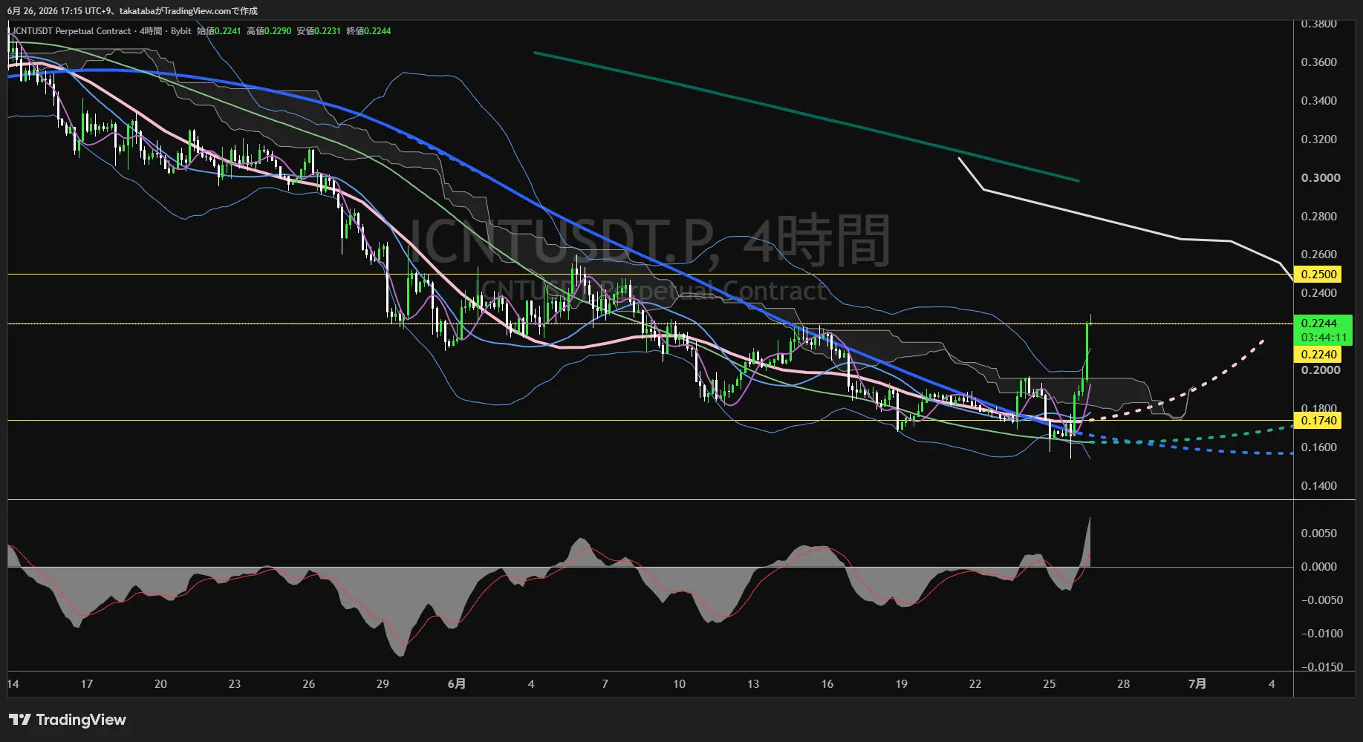Click the 10 date label on the time axis
This screenshot has width=1363, height=742.
coord(679,684)
